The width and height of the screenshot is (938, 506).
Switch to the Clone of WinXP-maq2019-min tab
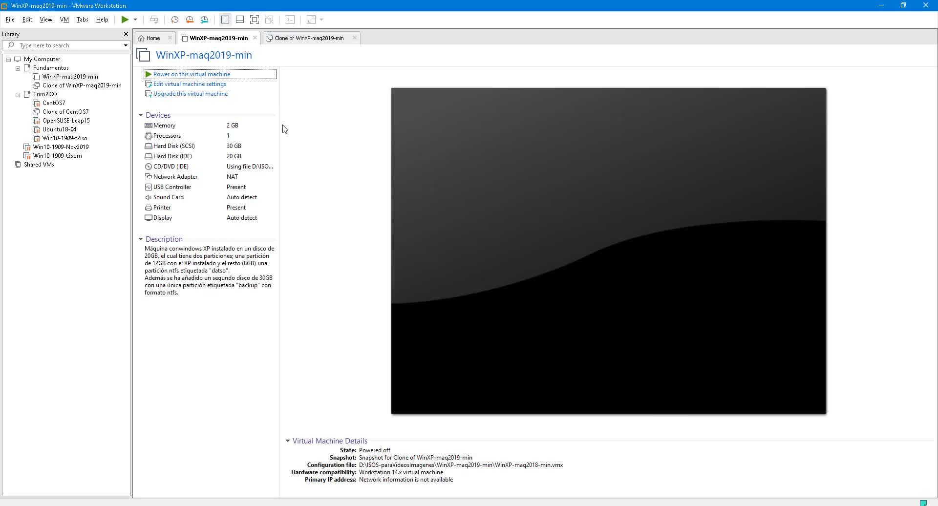[x=309, y=38]
